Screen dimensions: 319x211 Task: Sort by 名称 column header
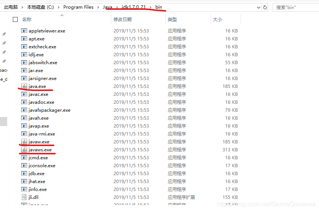(x=27, y=19)
